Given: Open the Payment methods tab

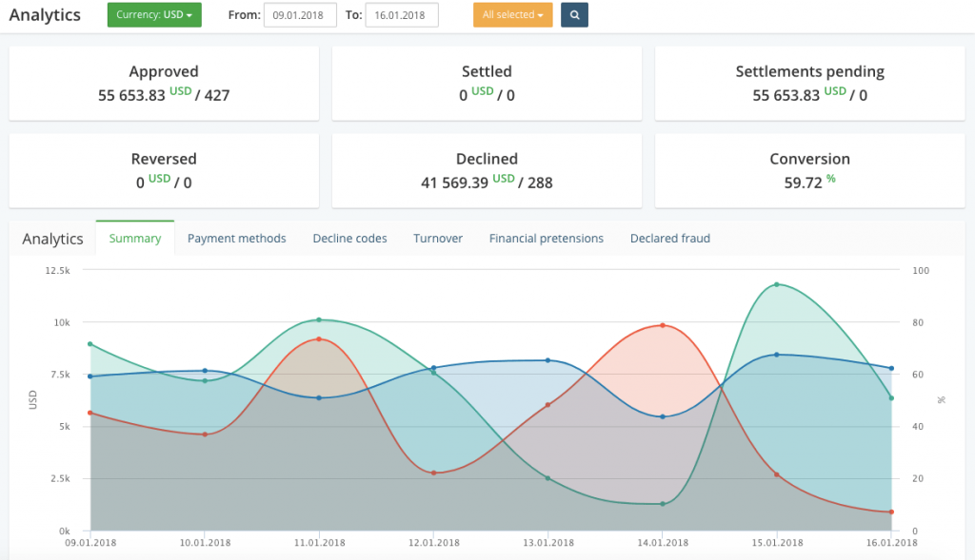Looking at the screenshot, I should 236,239.
